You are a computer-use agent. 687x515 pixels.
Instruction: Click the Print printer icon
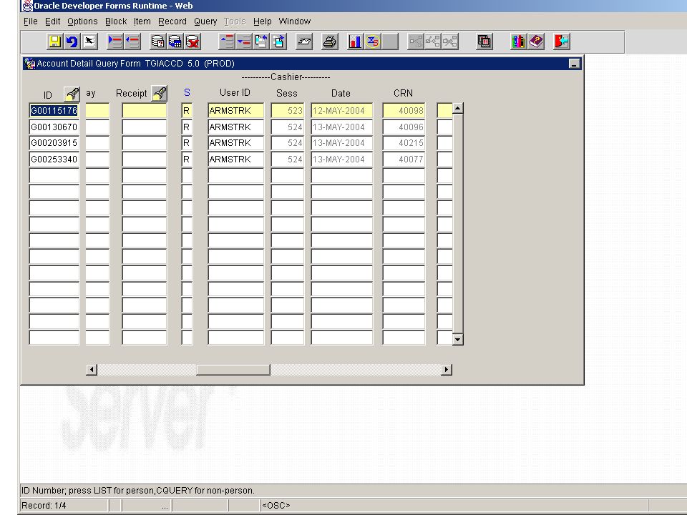point(329,41)
